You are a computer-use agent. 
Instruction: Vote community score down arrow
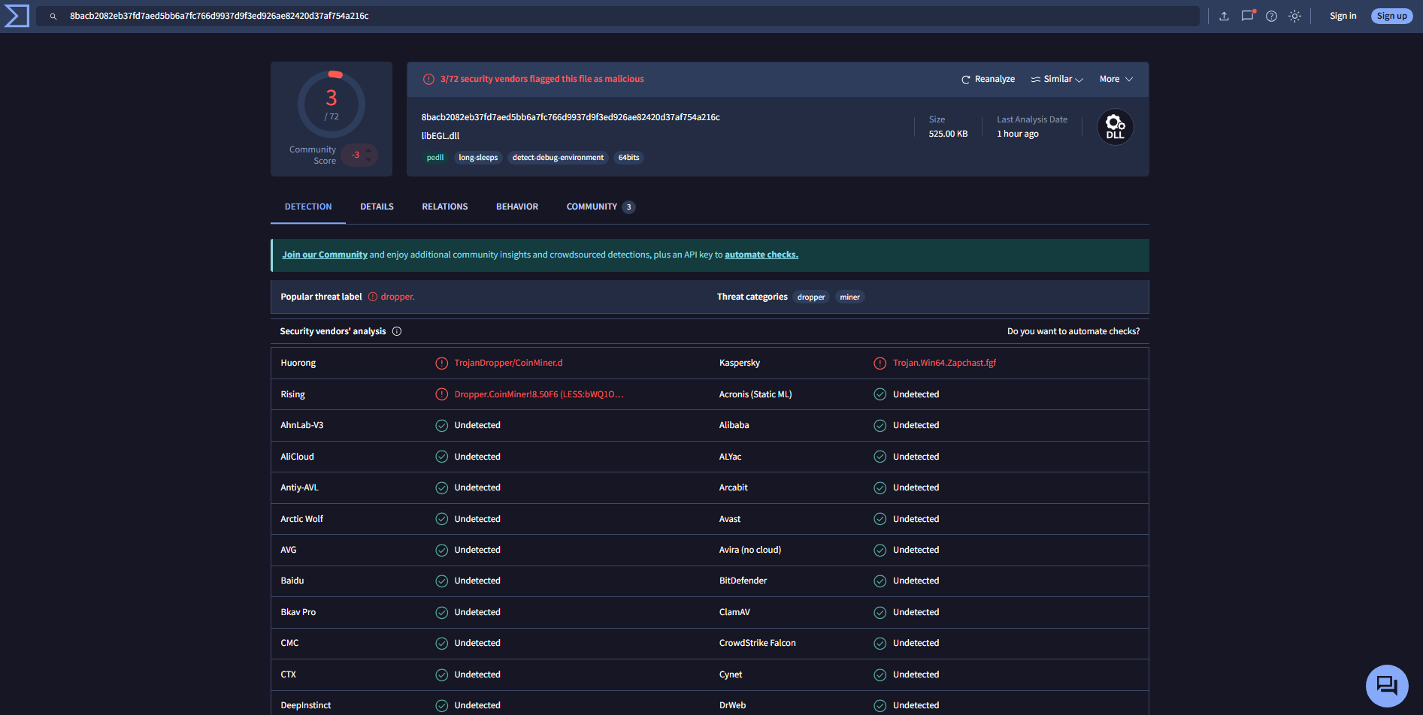tap(368, 159)
